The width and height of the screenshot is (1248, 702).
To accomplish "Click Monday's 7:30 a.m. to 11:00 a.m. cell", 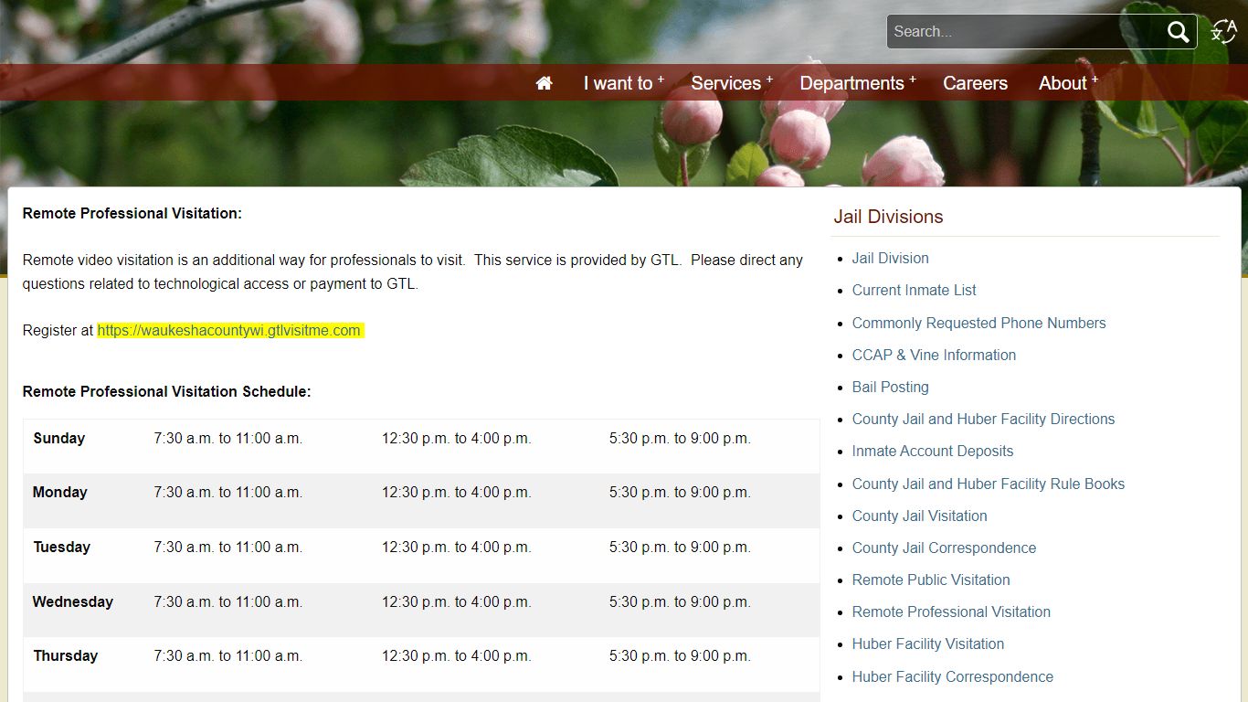I will point(228,493).
